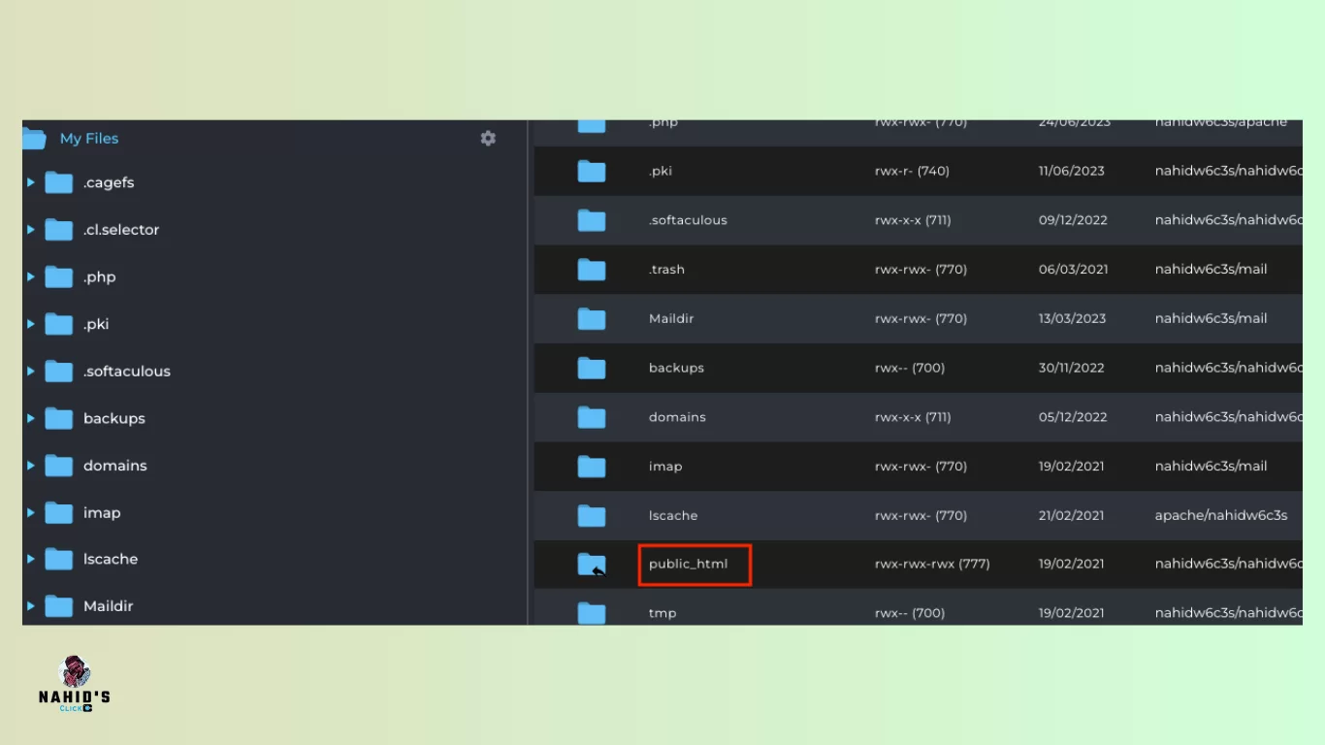Open the file manager settings gear
This screenshot has height=745, width=1325.
coord(488,139)
